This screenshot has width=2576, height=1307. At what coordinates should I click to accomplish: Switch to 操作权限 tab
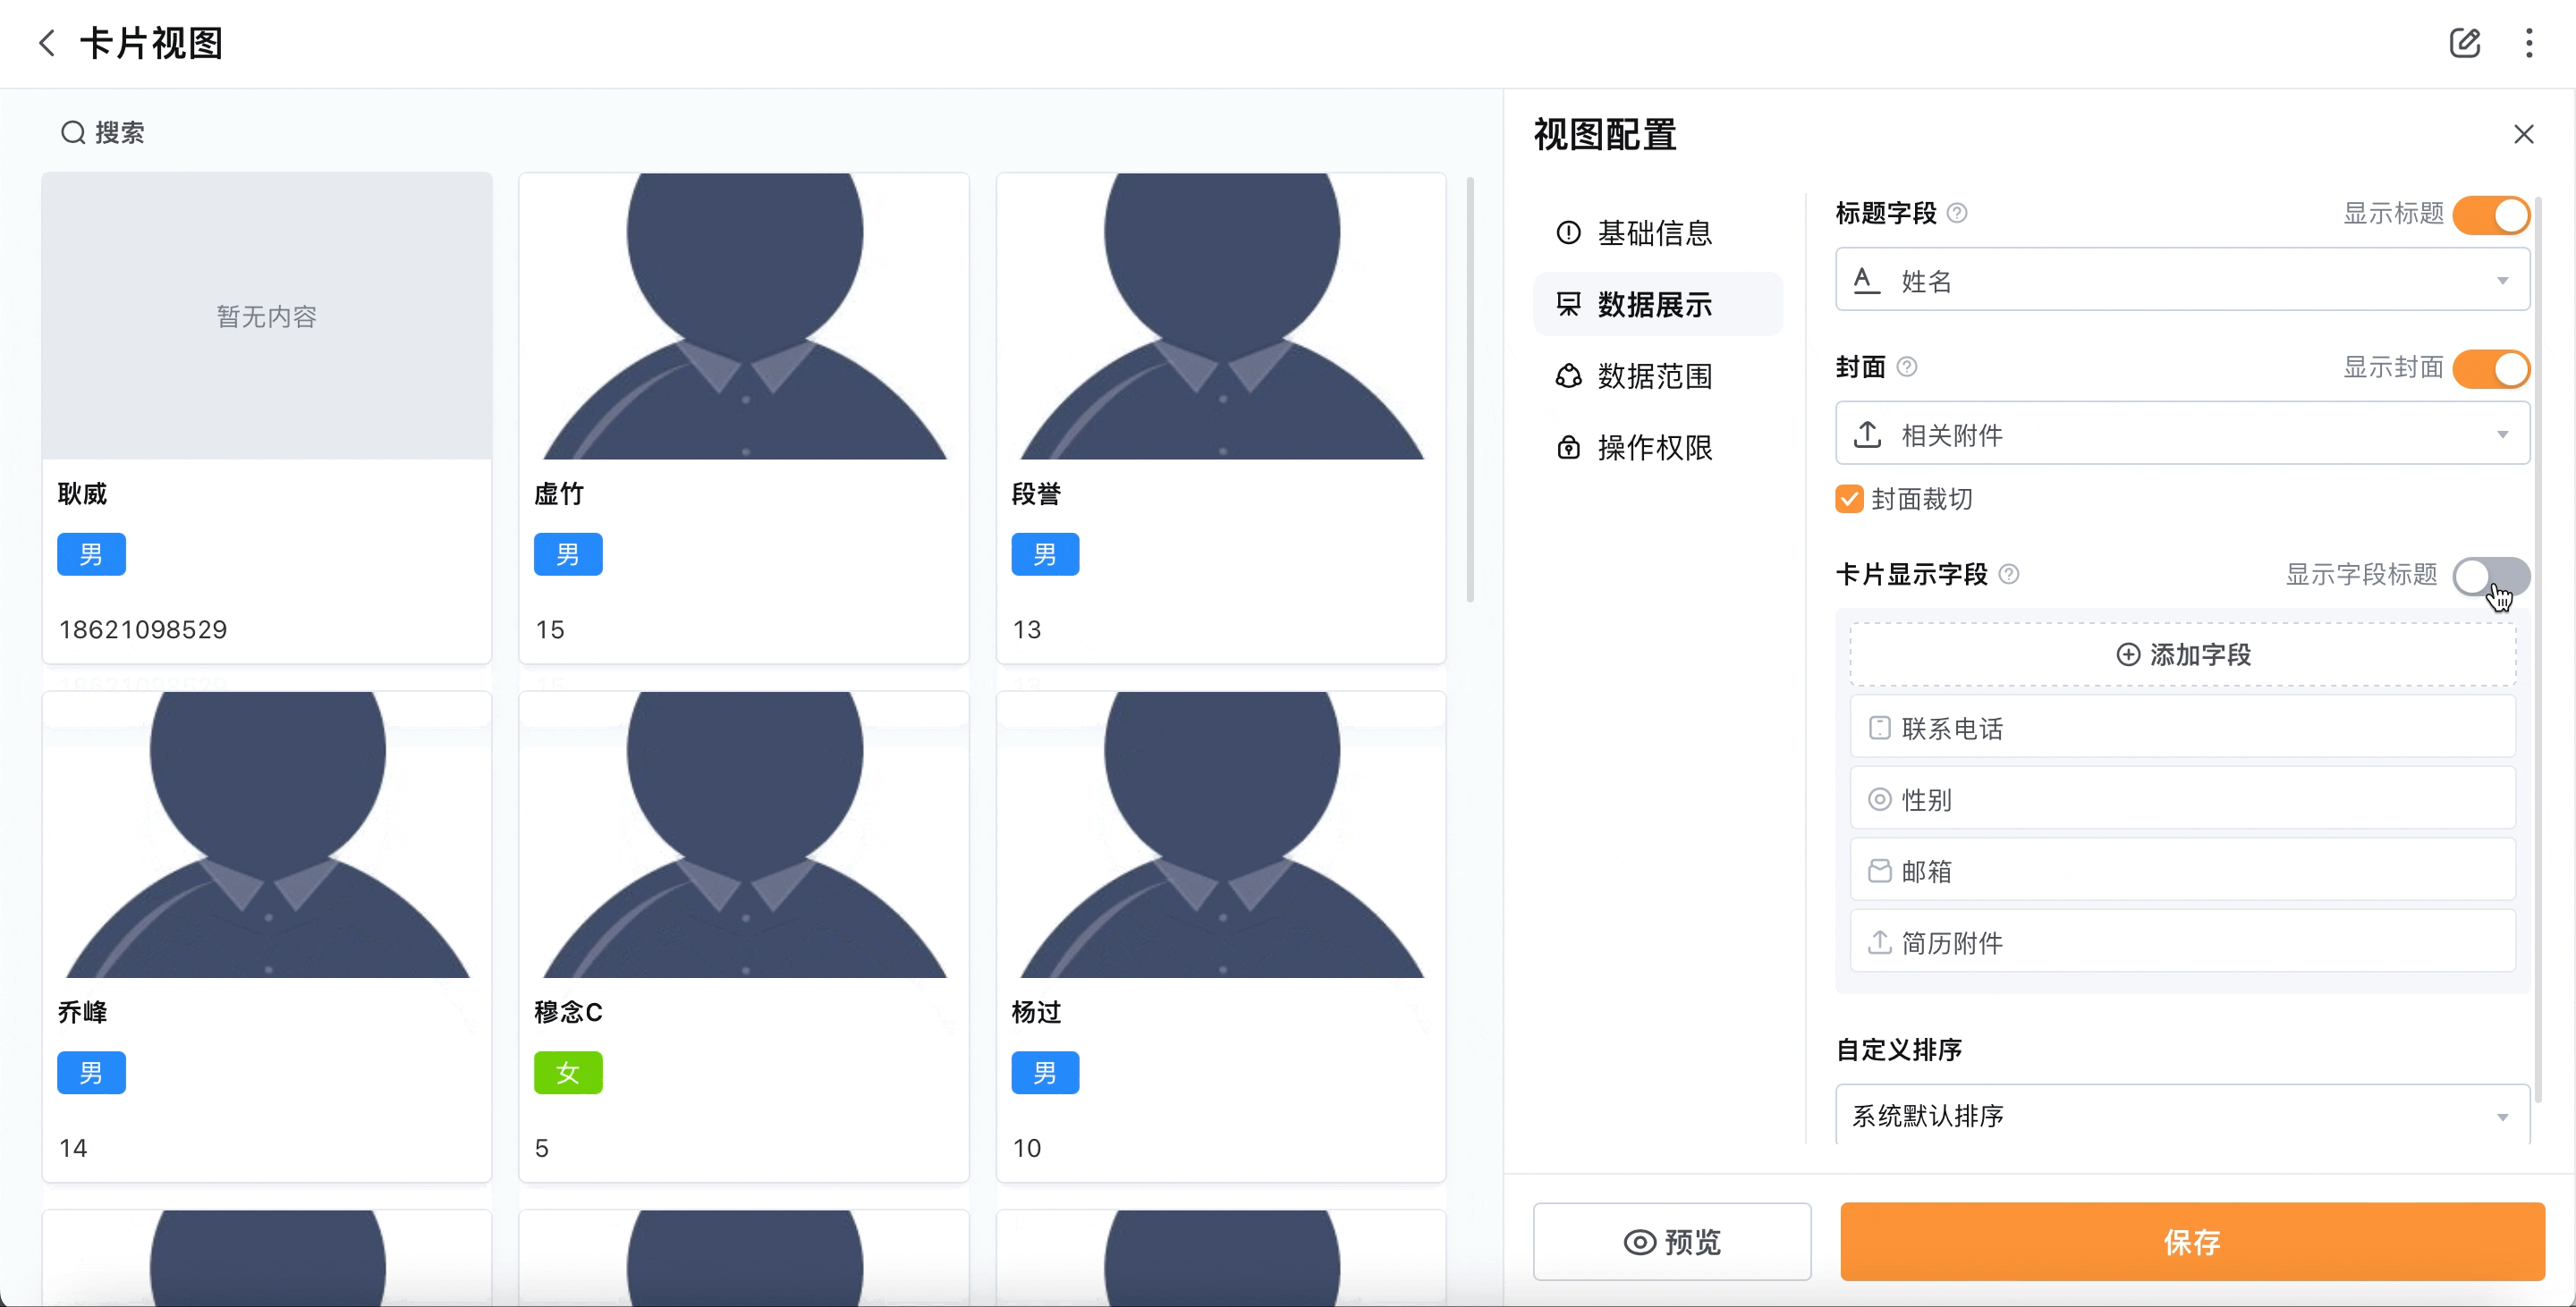tap(1657, 448)
